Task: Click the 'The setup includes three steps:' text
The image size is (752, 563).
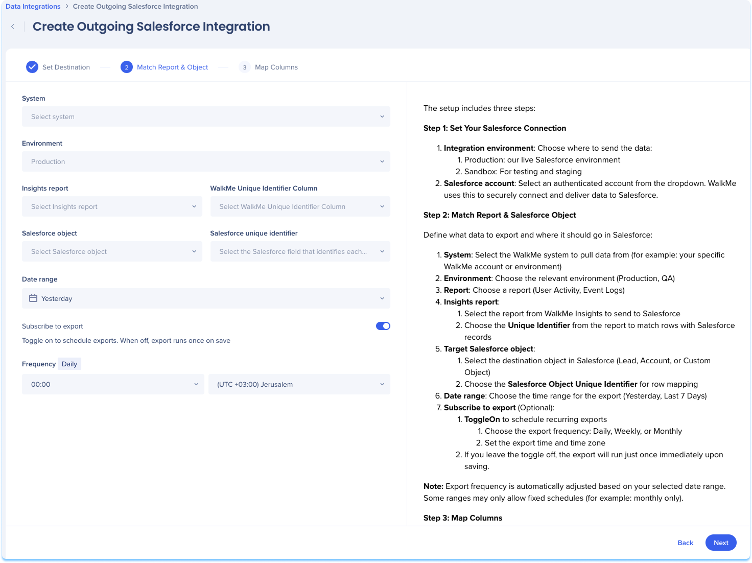Action: click(x=479, y=108)
